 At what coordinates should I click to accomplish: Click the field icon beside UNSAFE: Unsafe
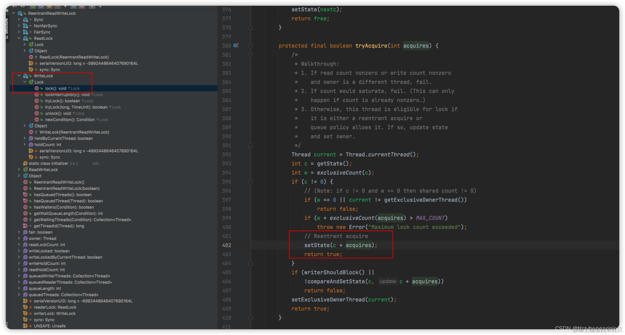click(25, 326)
